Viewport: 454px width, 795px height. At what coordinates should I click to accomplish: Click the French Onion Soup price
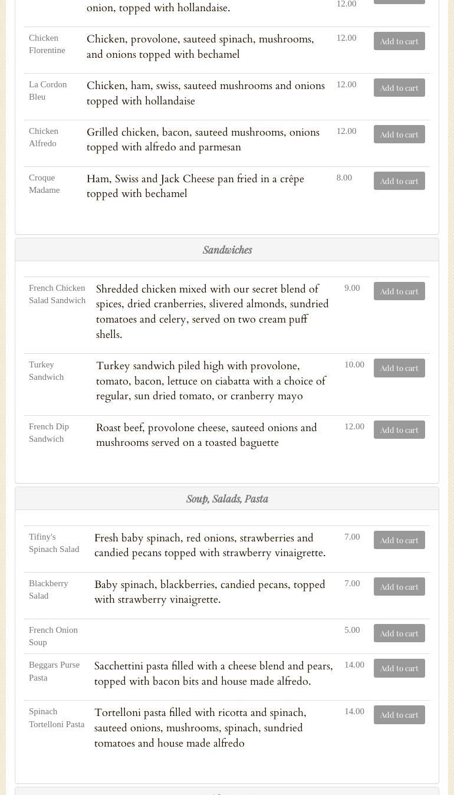[352, 630]
